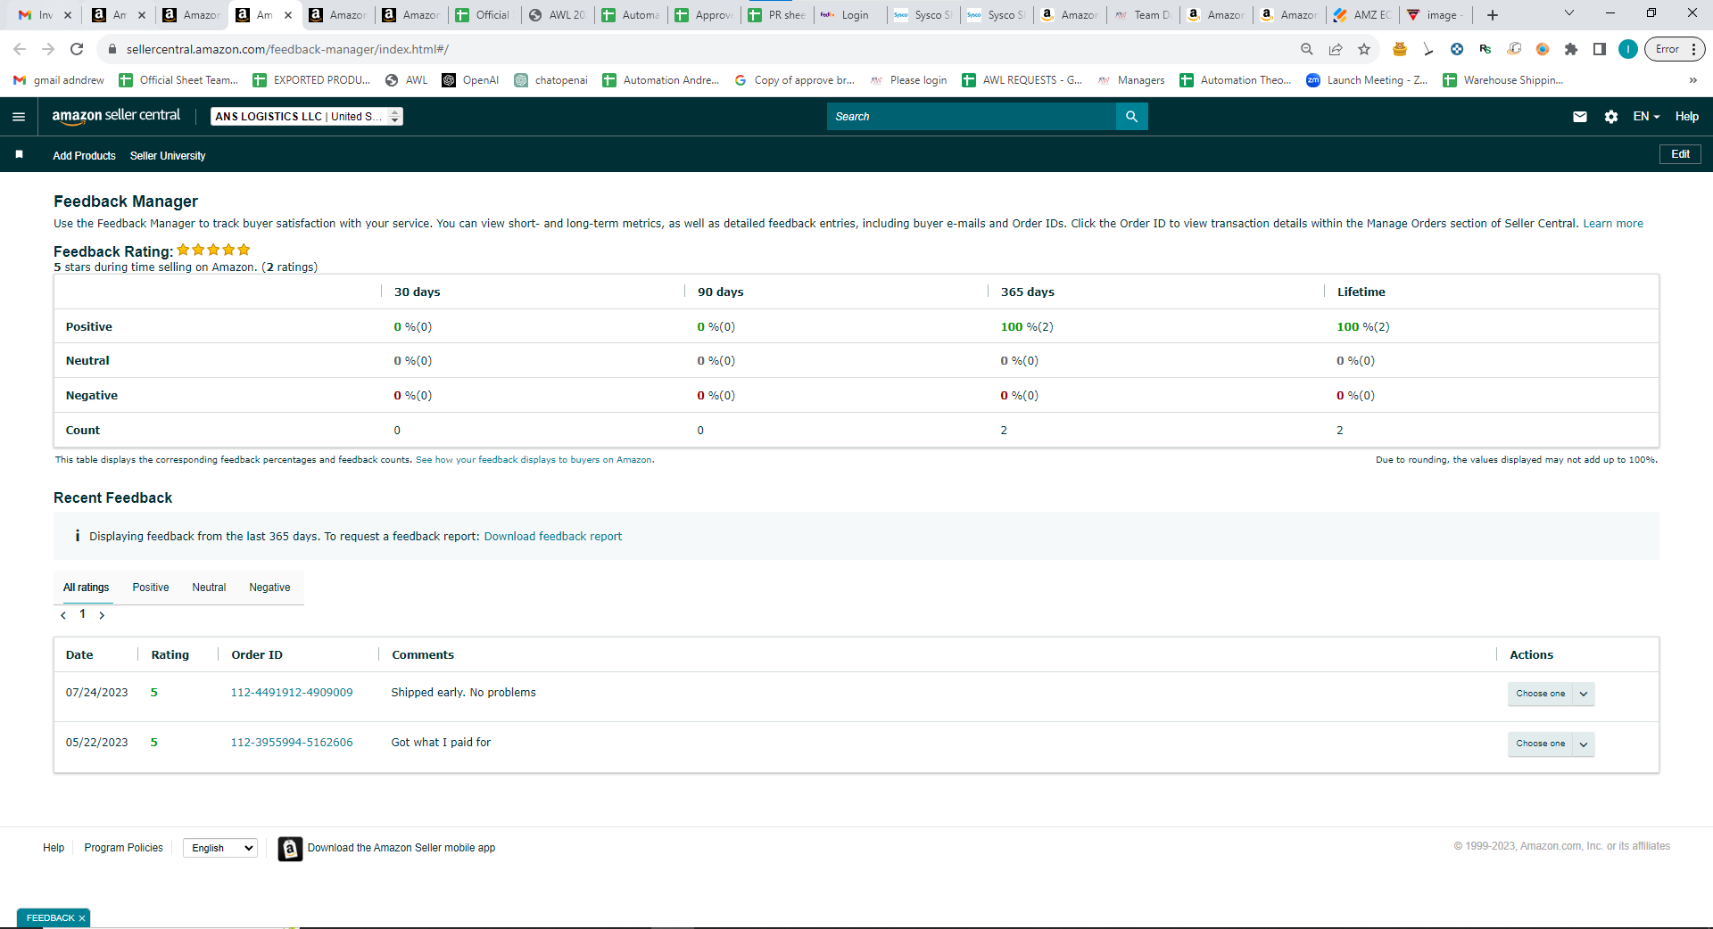
Task: Click the Amazon Seller Central logo
Action: tap(116, 116)
